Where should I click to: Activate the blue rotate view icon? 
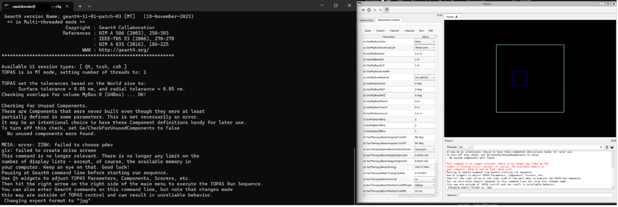click(386, 10)
